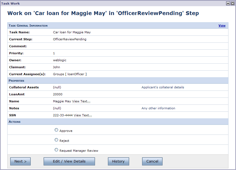The image size is (236, 170).
Task: Click the 'OfficerReviewPending' current step value
Action: tap(70, 39)
